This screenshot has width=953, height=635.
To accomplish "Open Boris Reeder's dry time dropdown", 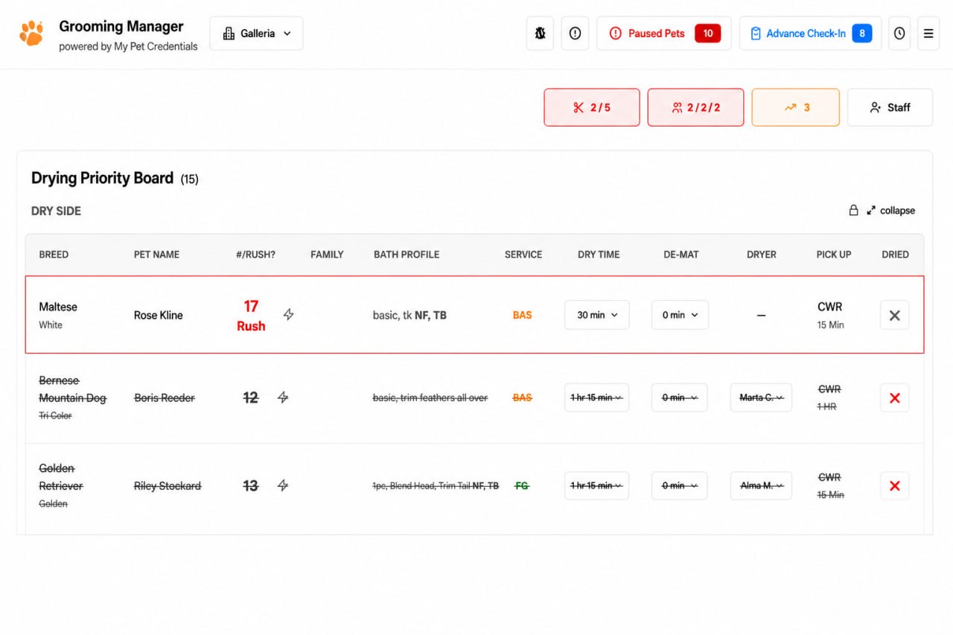I will click(x=596, y=398).
